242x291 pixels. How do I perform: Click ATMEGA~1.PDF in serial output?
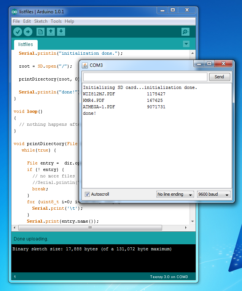(99, 107)
